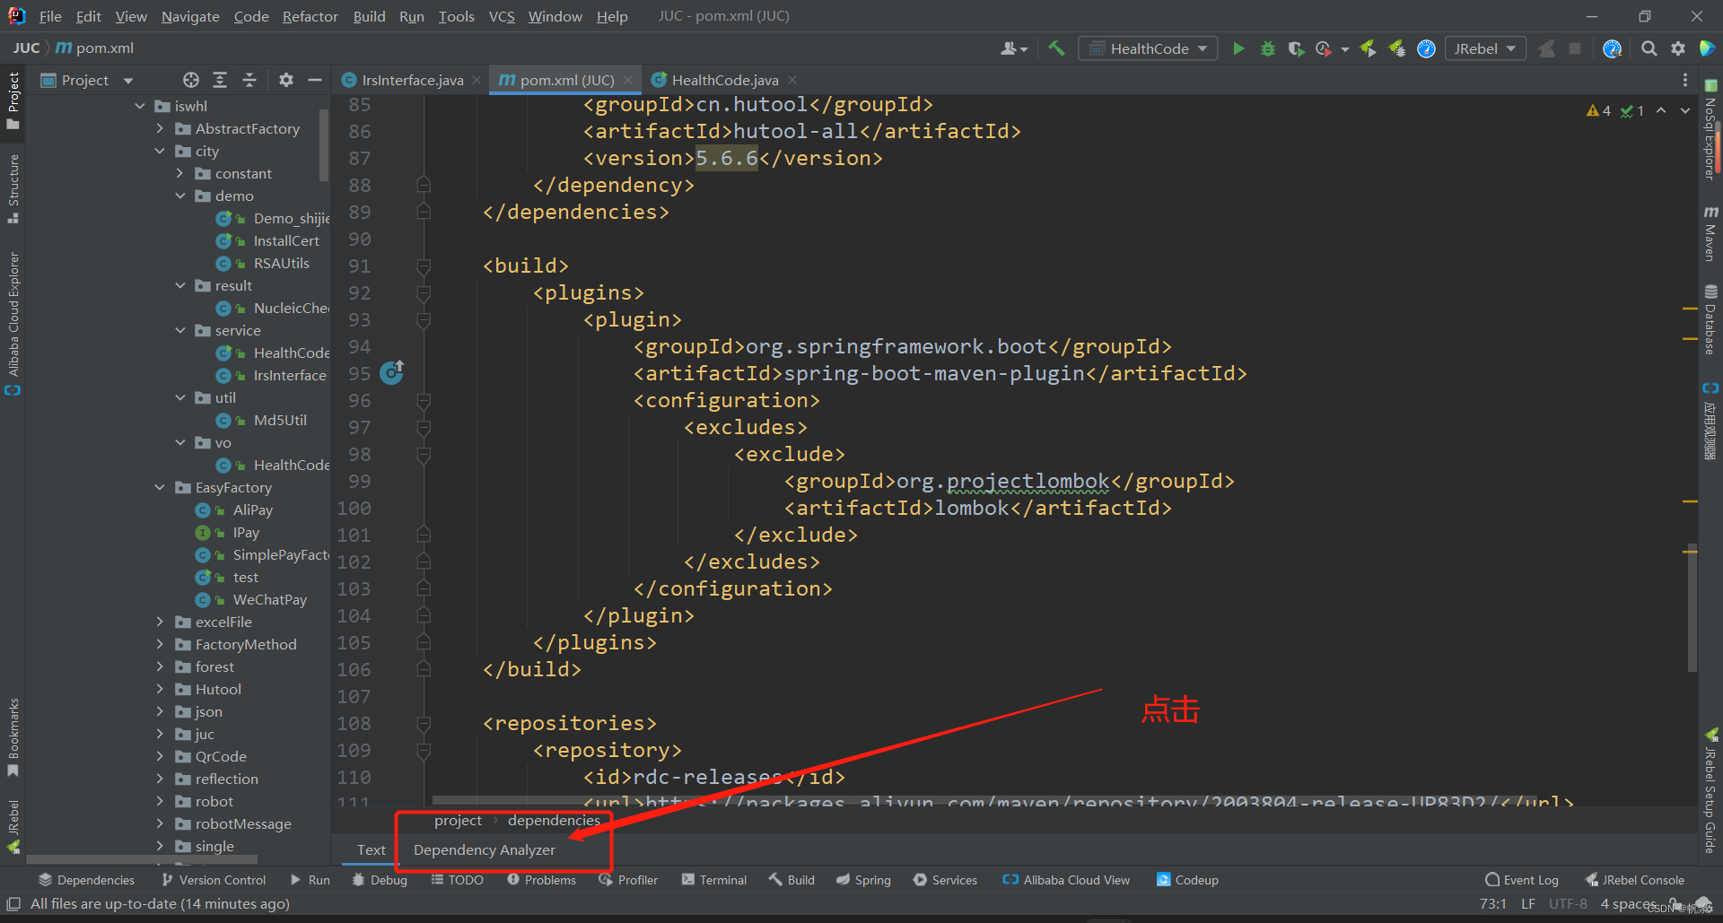Fold the excludes tag at line 97

(x=424, y=427)
